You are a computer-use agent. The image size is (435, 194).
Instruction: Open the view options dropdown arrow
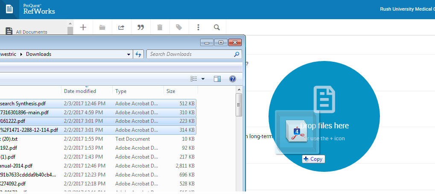tap(203, 79)
